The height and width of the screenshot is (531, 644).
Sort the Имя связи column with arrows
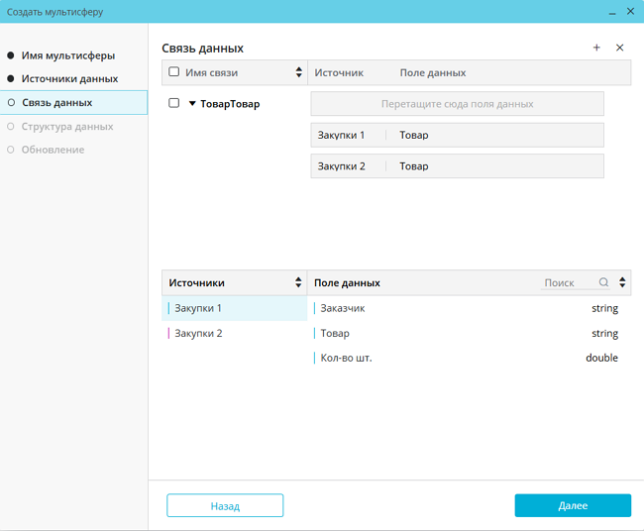pyautogui.click(x=299, y=72)
